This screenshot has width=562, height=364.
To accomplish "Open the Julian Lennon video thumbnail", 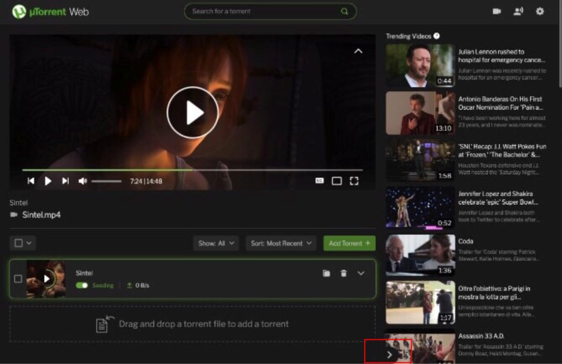I will [420, 65].
